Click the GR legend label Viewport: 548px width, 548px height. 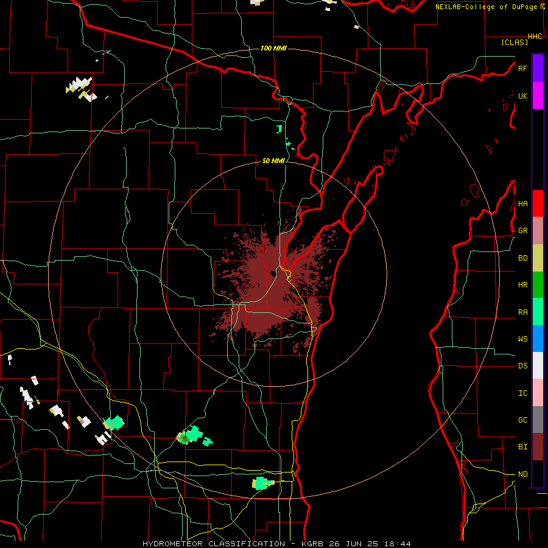(x=522, y=231)
